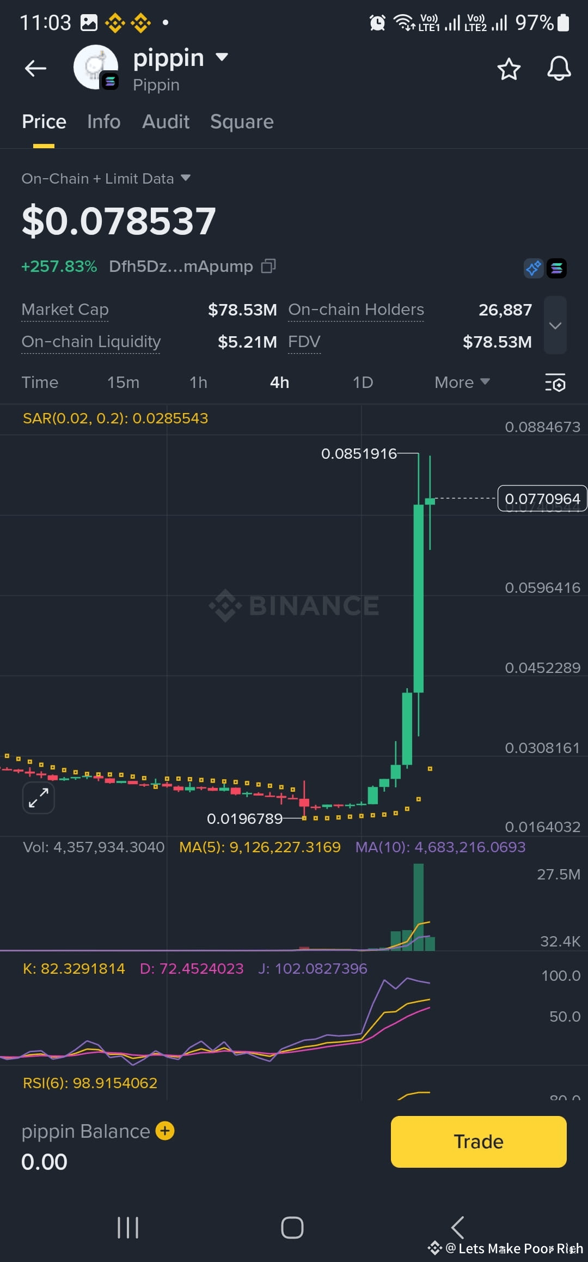This screenshot has width=588, height=1262.
Task: Tap the $0.078537 price headline
Action: (x=119, y=221)
